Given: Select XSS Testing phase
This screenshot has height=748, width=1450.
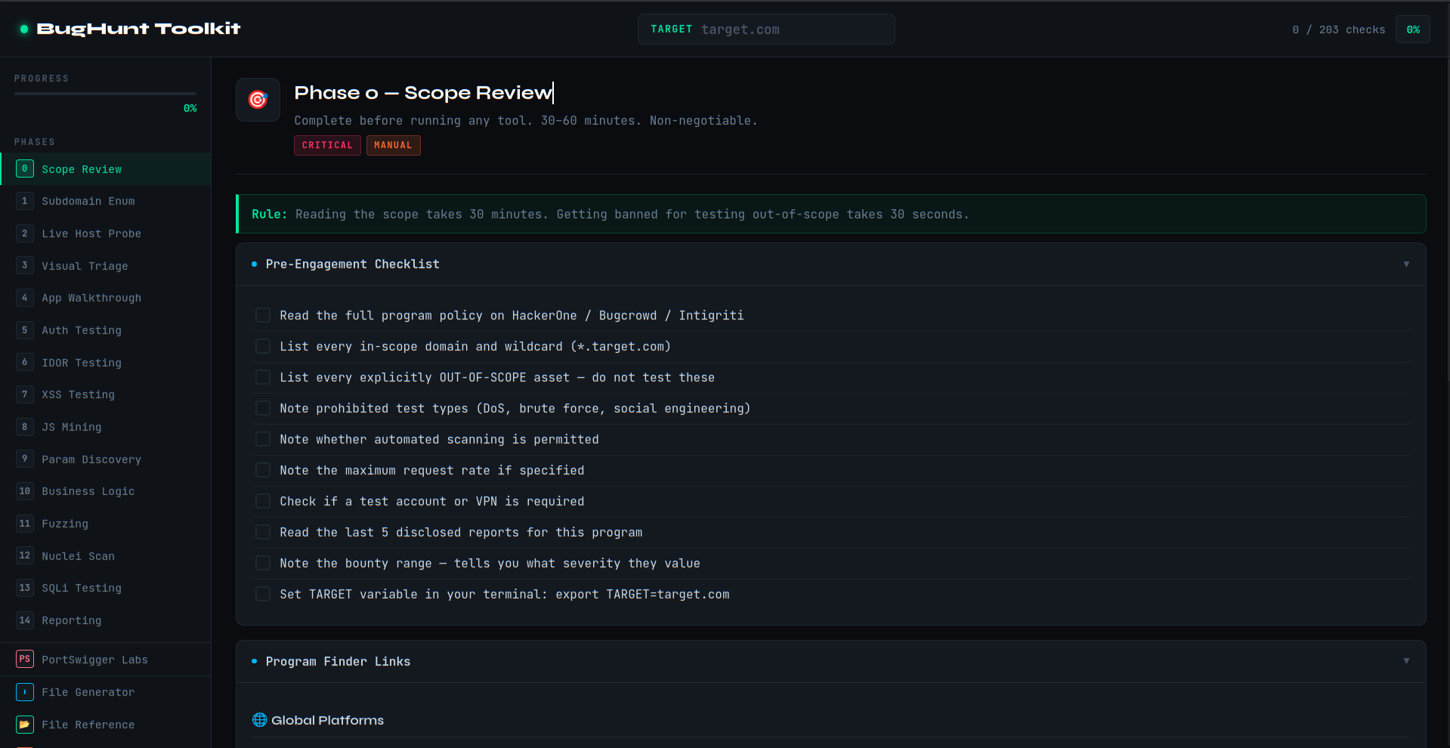Looking at the screenshot, I should 106,394.
